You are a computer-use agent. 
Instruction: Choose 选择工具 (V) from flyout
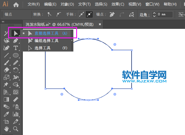[47, 48]
